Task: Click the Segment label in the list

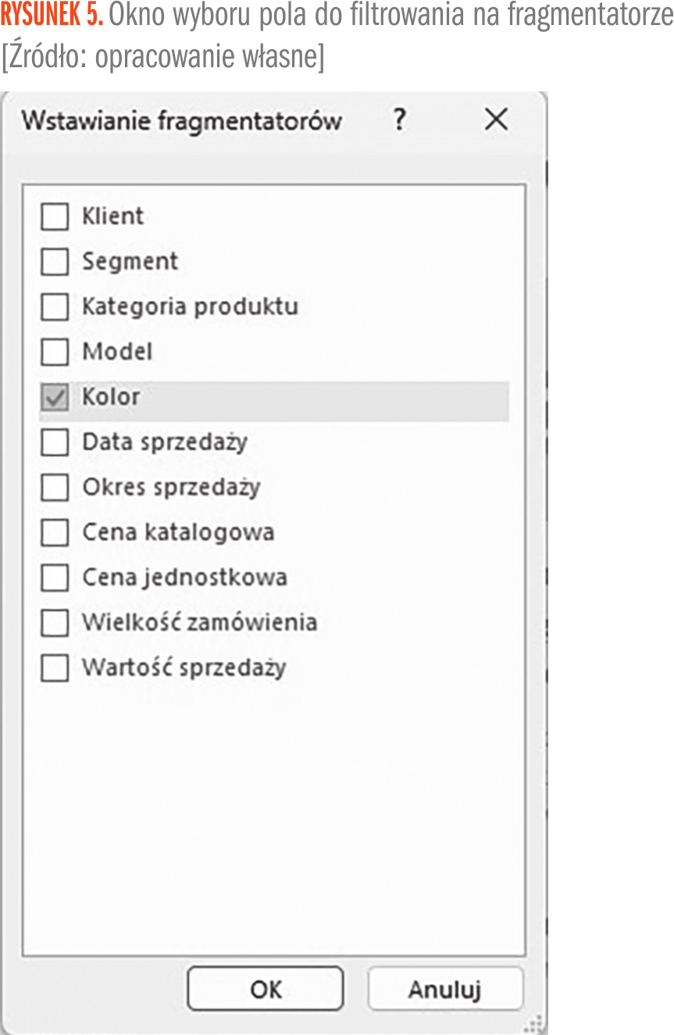Action: [x=130, y=261]
